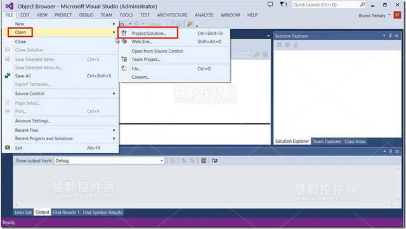The height and width of the screenshot is (229, 406).
Task: Open the Show output from Debug dropdown
Action: (109, 160)
